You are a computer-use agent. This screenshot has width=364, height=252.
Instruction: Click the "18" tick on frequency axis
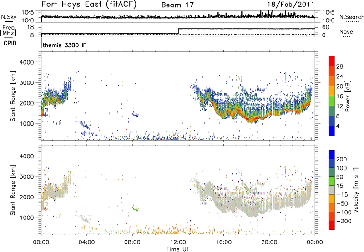tap(30, 27)
